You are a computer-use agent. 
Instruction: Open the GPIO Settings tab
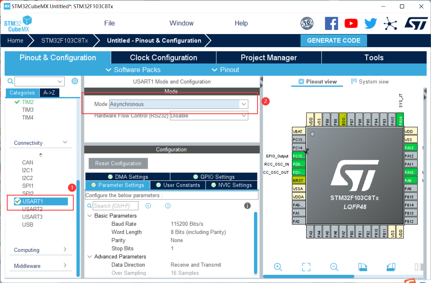pos(214,177)
